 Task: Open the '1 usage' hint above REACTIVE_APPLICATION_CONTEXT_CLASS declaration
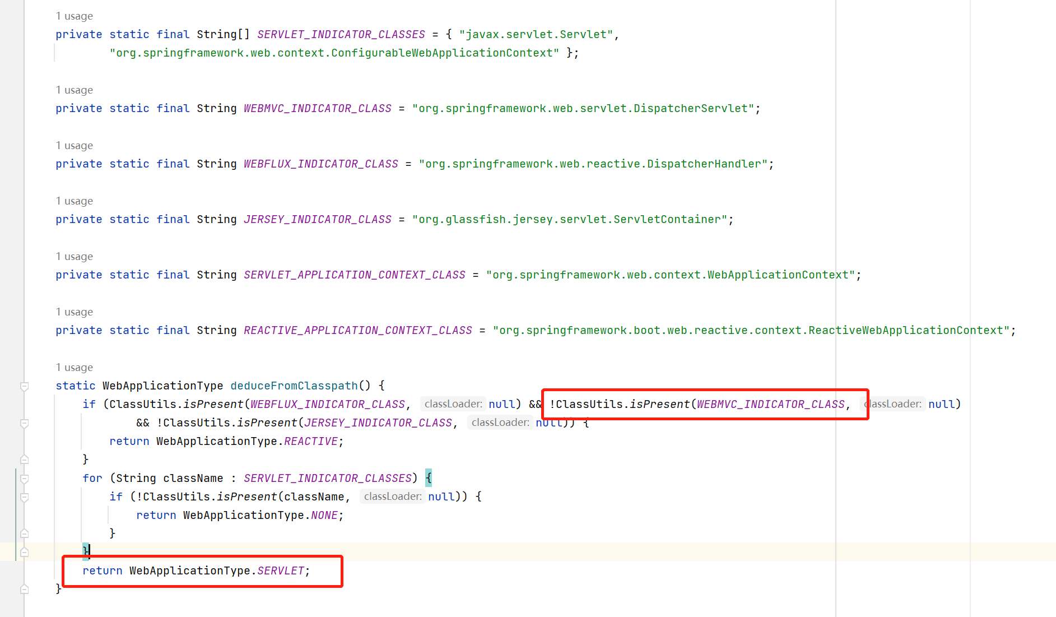(x=75, y=312)
